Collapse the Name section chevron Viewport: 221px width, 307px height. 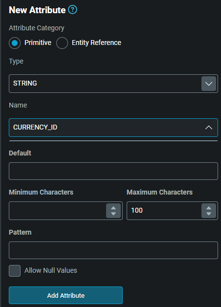[209, 128]
